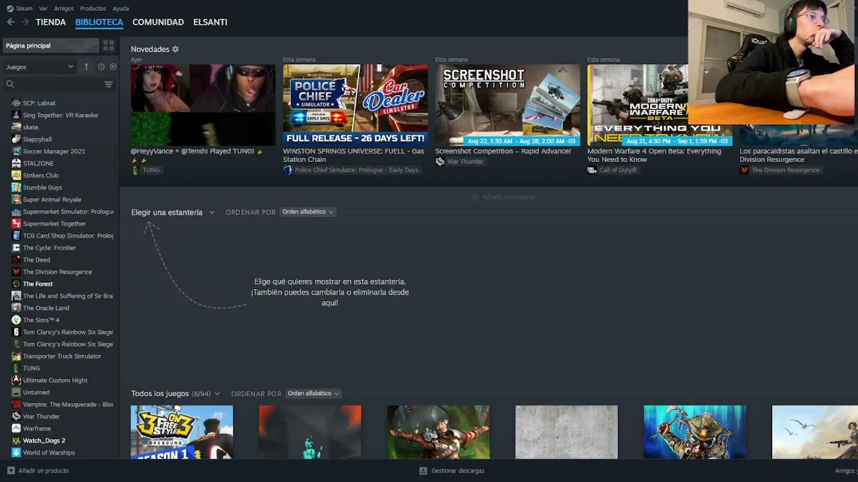Open the Call of Duty tag link

pyautogui.click(x=617, y=170)
